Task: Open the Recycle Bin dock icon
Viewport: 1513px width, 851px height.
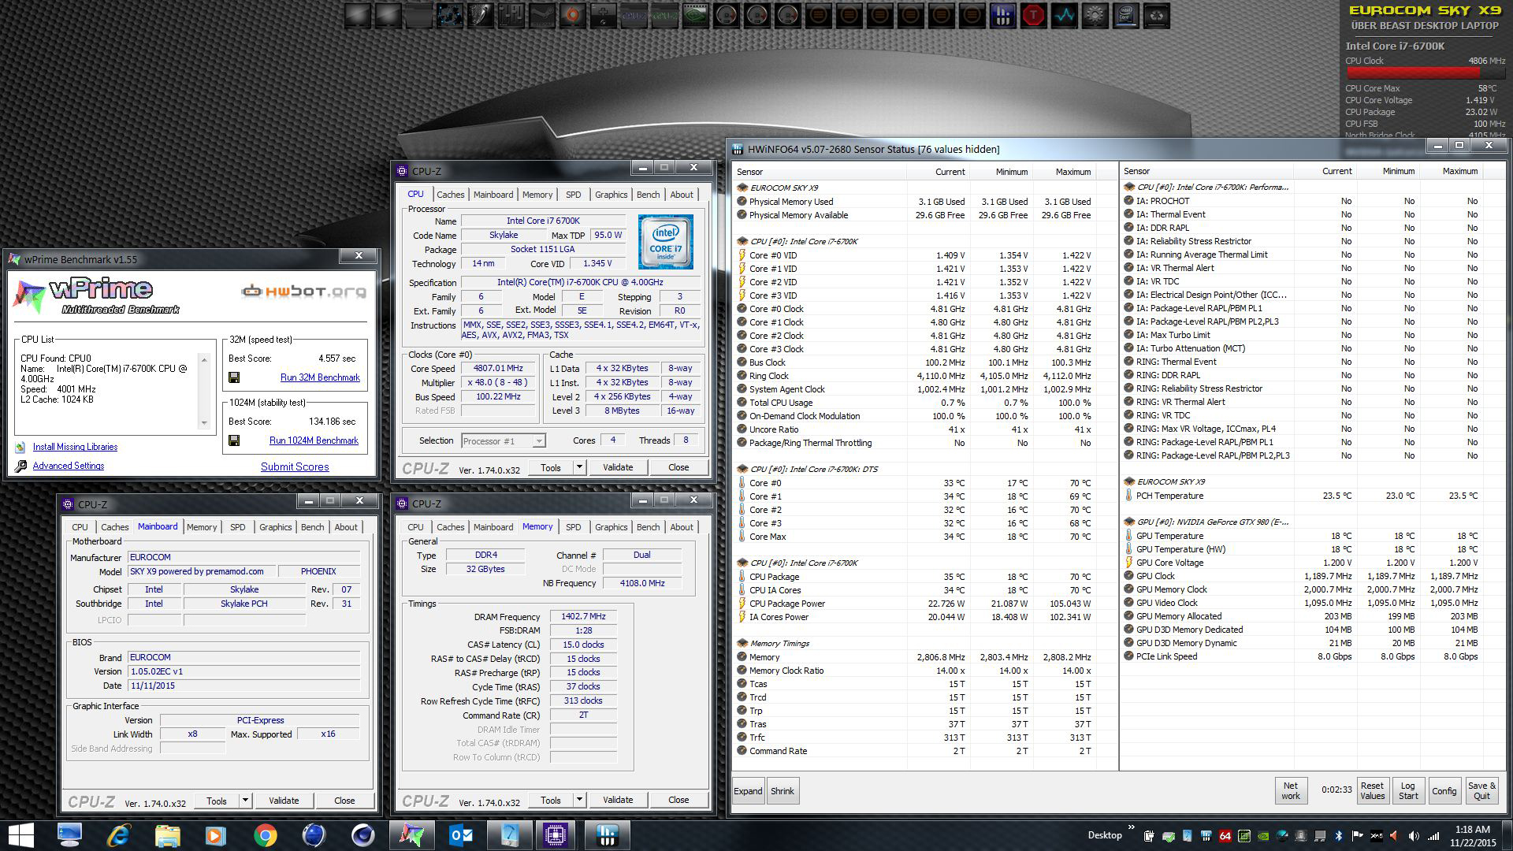Action: (x=1157, y=15)
